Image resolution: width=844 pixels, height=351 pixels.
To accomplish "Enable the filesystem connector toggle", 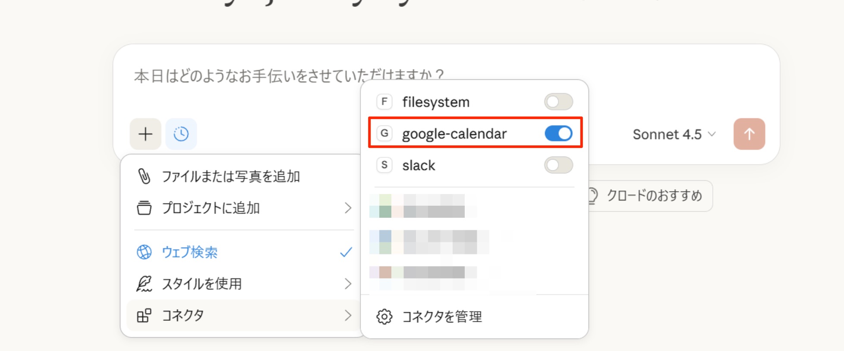I will pyautogui.click(x=558, y=102).
